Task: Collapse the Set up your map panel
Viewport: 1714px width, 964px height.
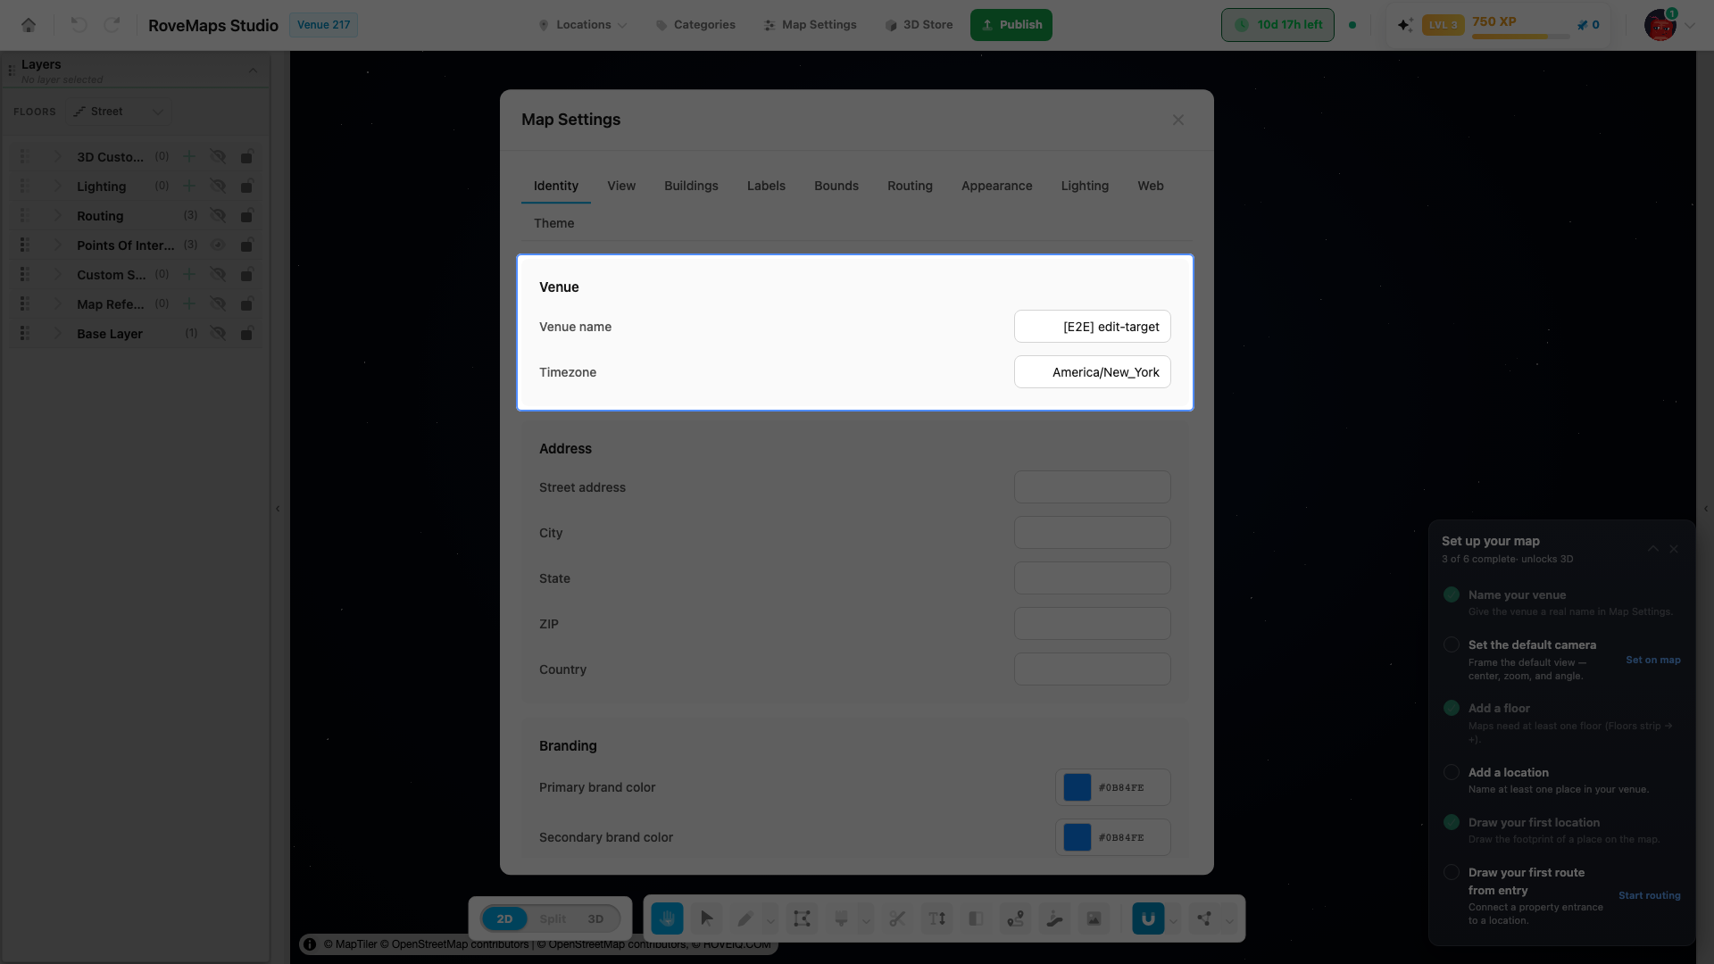Action: pos(1653,549)
